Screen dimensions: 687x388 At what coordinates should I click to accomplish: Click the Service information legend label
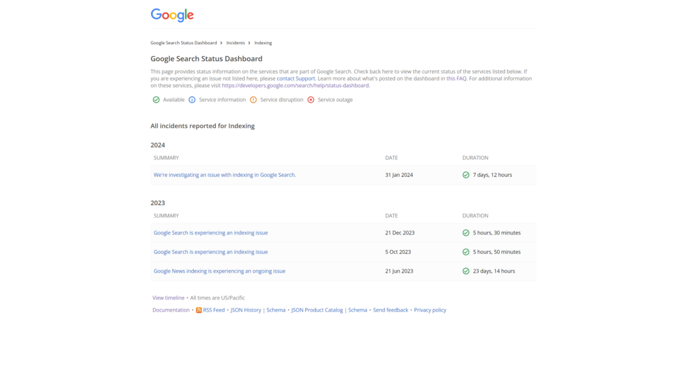pos(222,100)
